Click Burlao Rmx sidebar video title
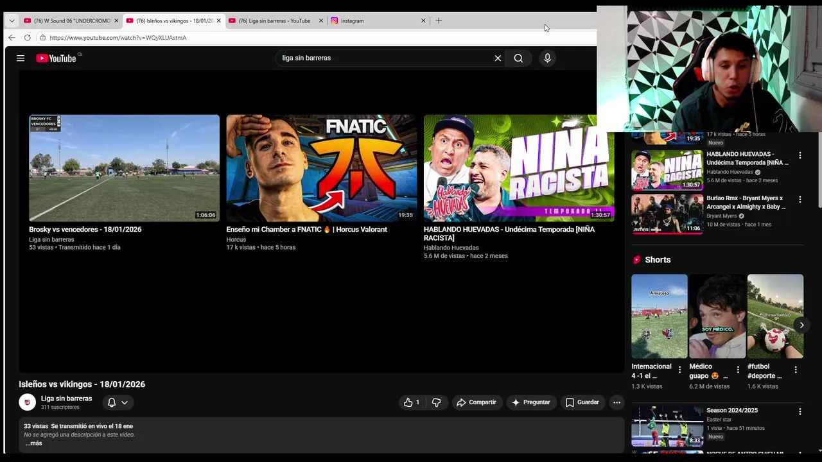 [x=746, y=203]
